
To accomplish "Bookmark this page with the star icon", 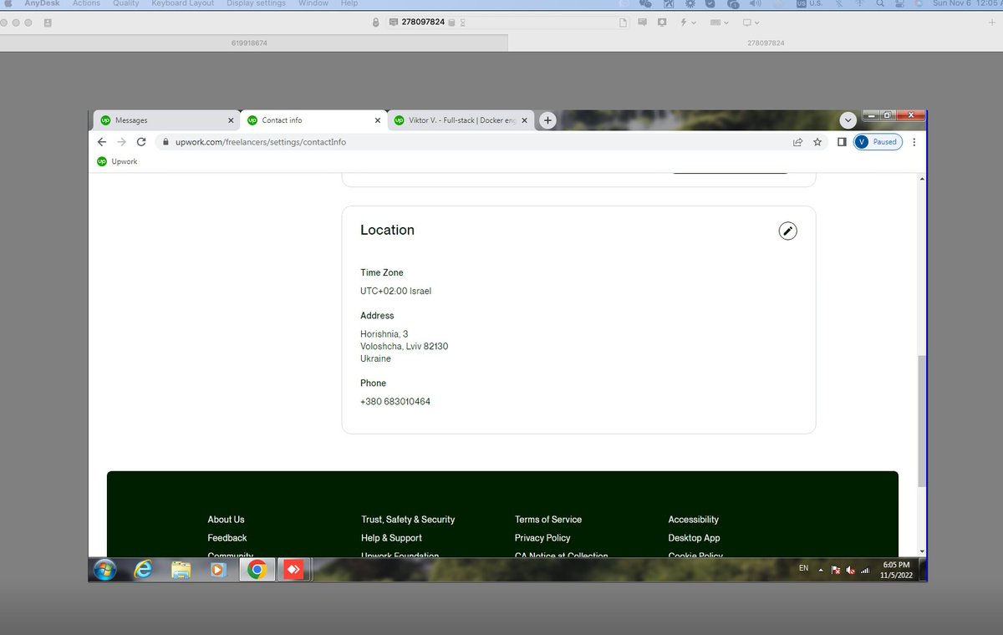I will [x=817, y=142].
